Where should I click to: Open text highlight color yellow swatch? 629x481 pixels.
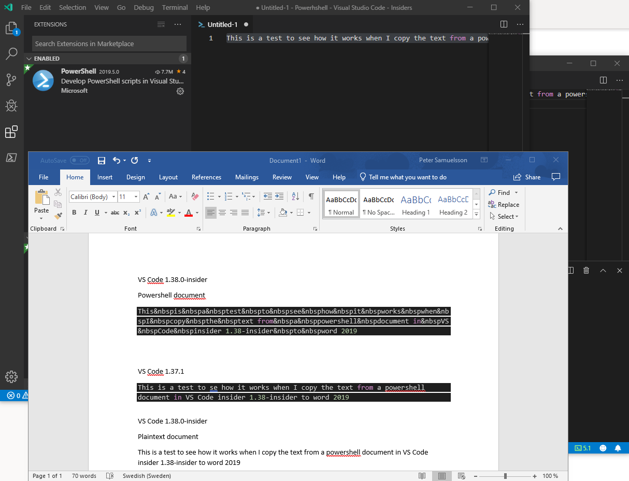tap(170, 213)
